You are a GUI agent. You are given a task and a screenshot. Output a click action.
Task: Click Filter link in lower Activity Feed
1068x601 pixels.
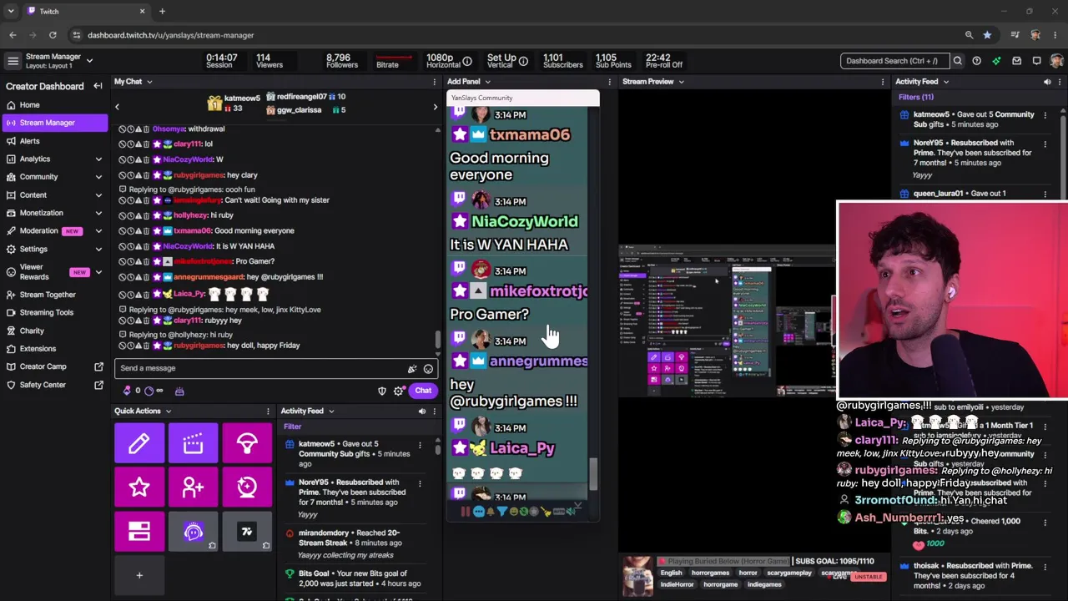[x=292, y=427]
